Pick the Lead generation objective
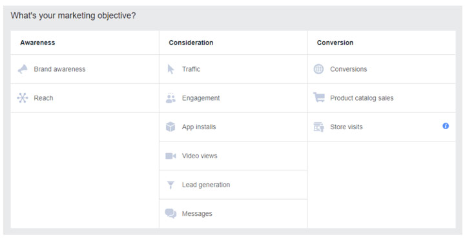The width and height of the screenshot is (465, 239). 233,185
